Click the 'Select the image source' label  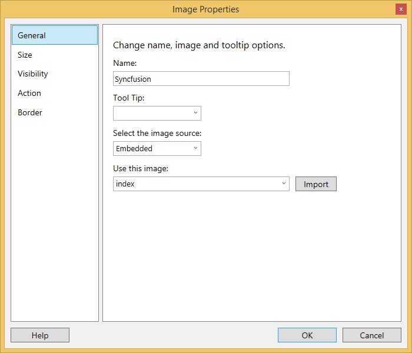point(157,133)
